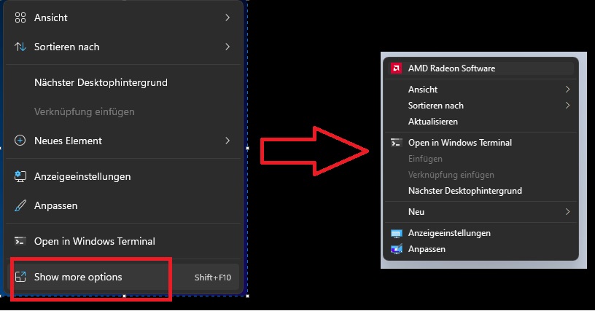
Task: Expand the Ansicht submenu arrow in the left menu
Action: 227,17
